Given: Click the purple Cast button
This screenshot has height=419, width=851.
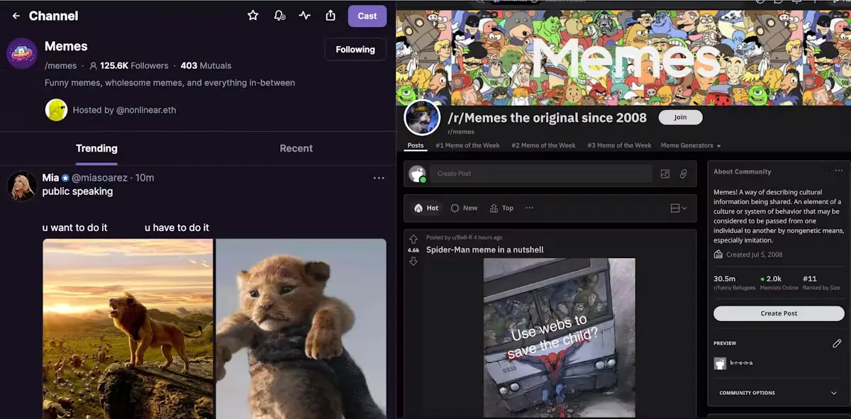Looking at the screenshot, I should (x=367, y=16).
